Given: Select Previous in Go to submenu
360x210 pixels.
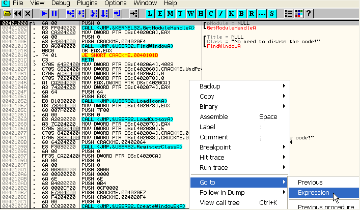Looking at the screenshot, I should tap(323, 182).
